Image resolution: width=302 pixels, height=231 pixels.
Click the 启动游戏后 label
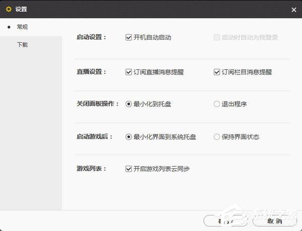pos(95,137)
